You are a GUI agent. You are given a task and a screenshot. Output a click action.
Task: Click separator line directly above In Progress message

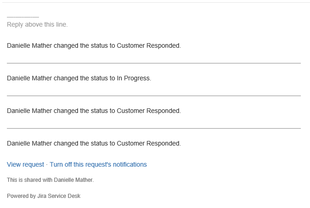coord(154,63)
